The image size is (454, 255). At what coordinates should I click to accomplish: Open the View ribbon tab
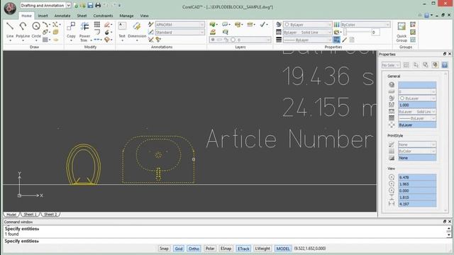click(144, 16)
